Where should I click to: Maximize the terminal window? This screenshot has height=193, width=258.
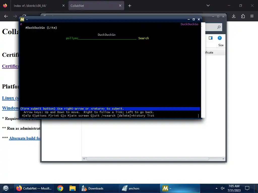click(194, 19)
